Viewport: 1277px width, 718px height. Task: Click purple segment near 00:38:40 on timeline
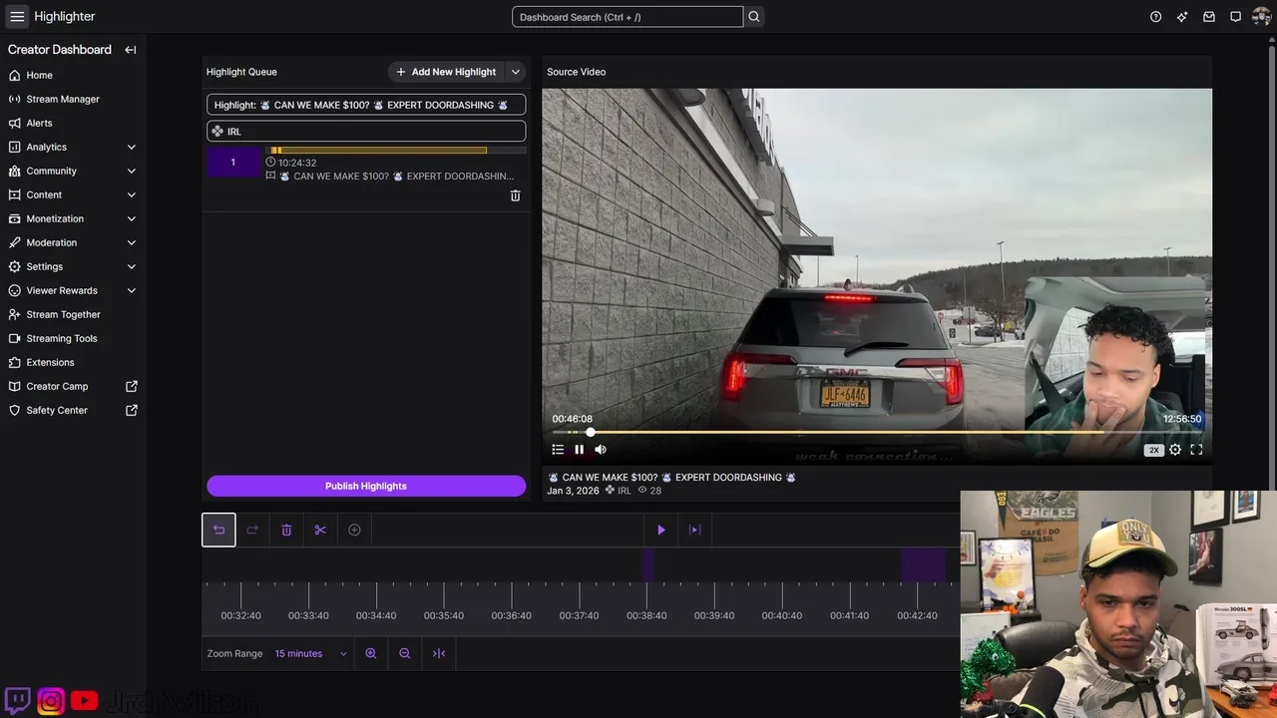[648, 565]
